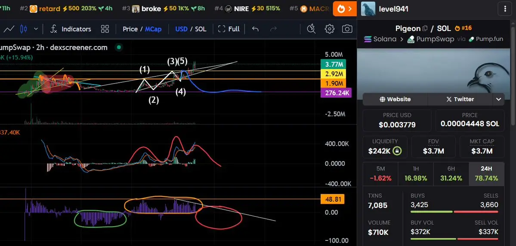Show chart values in USD
The image size is (516, 246).
coord(181,29)
